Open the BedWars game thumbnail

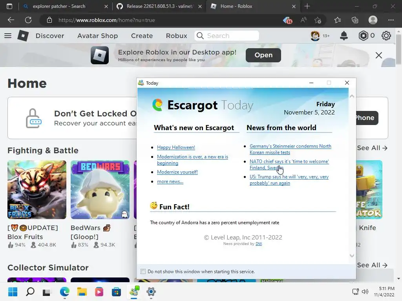tap(100, 190)
